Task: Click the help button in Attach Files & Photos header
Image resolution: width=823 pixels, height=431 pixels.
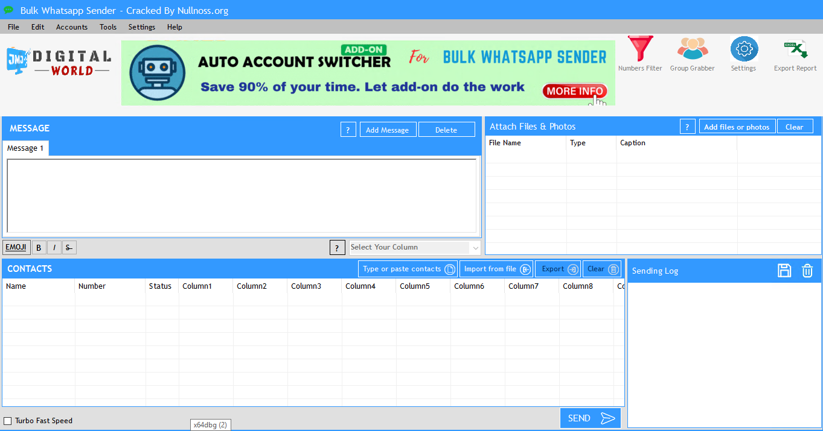Action: (x=688, y=127)
